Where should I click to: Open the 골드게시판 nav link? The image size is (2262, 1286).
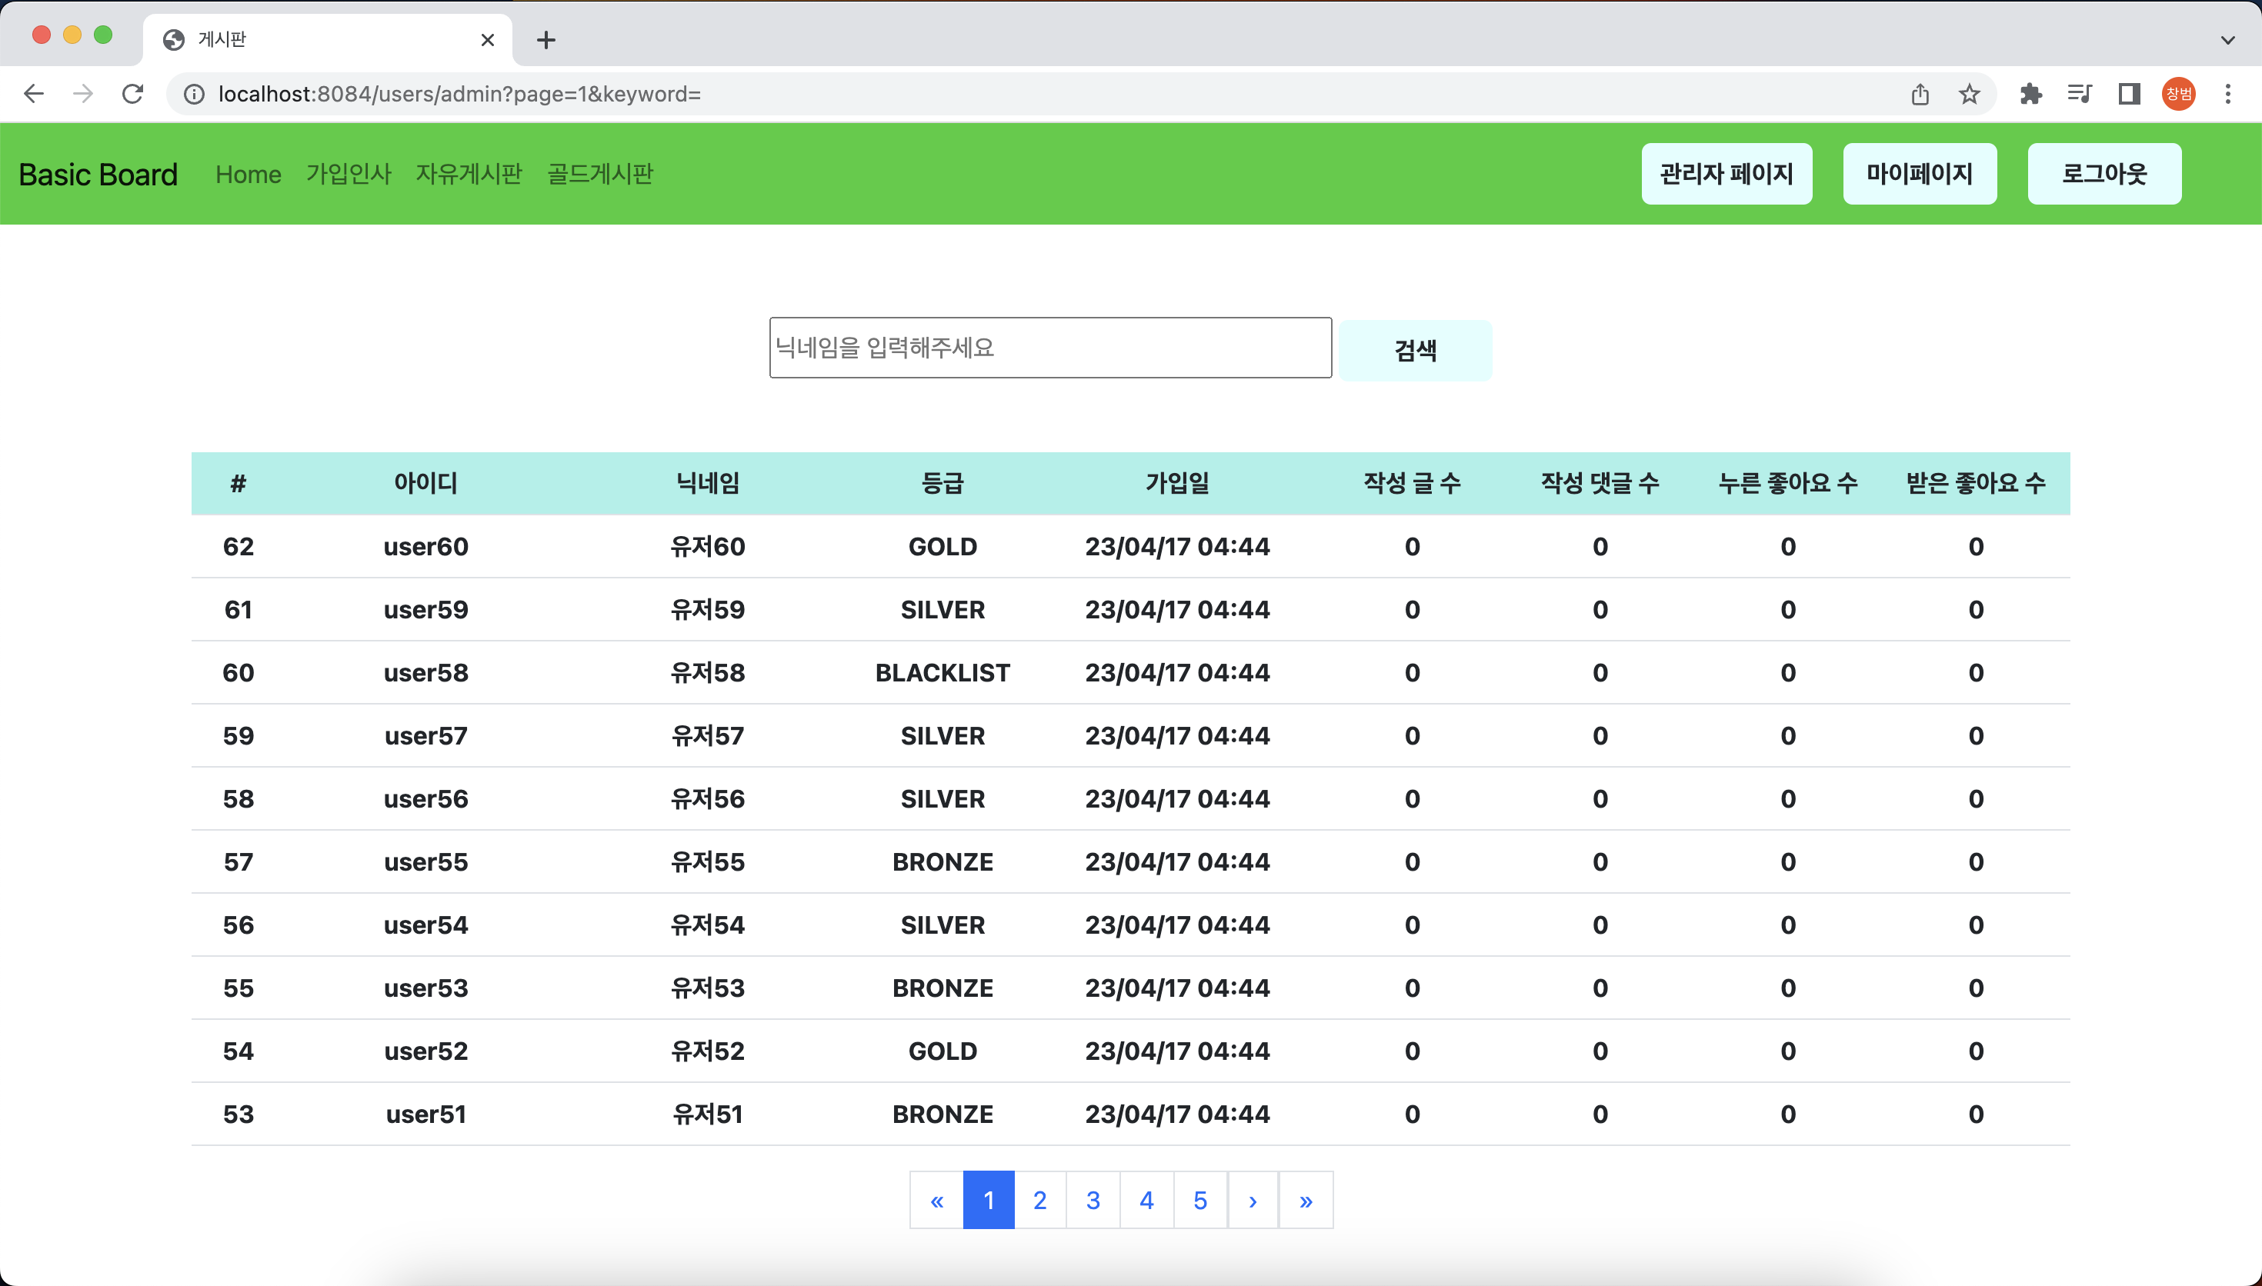coord(599,174)
